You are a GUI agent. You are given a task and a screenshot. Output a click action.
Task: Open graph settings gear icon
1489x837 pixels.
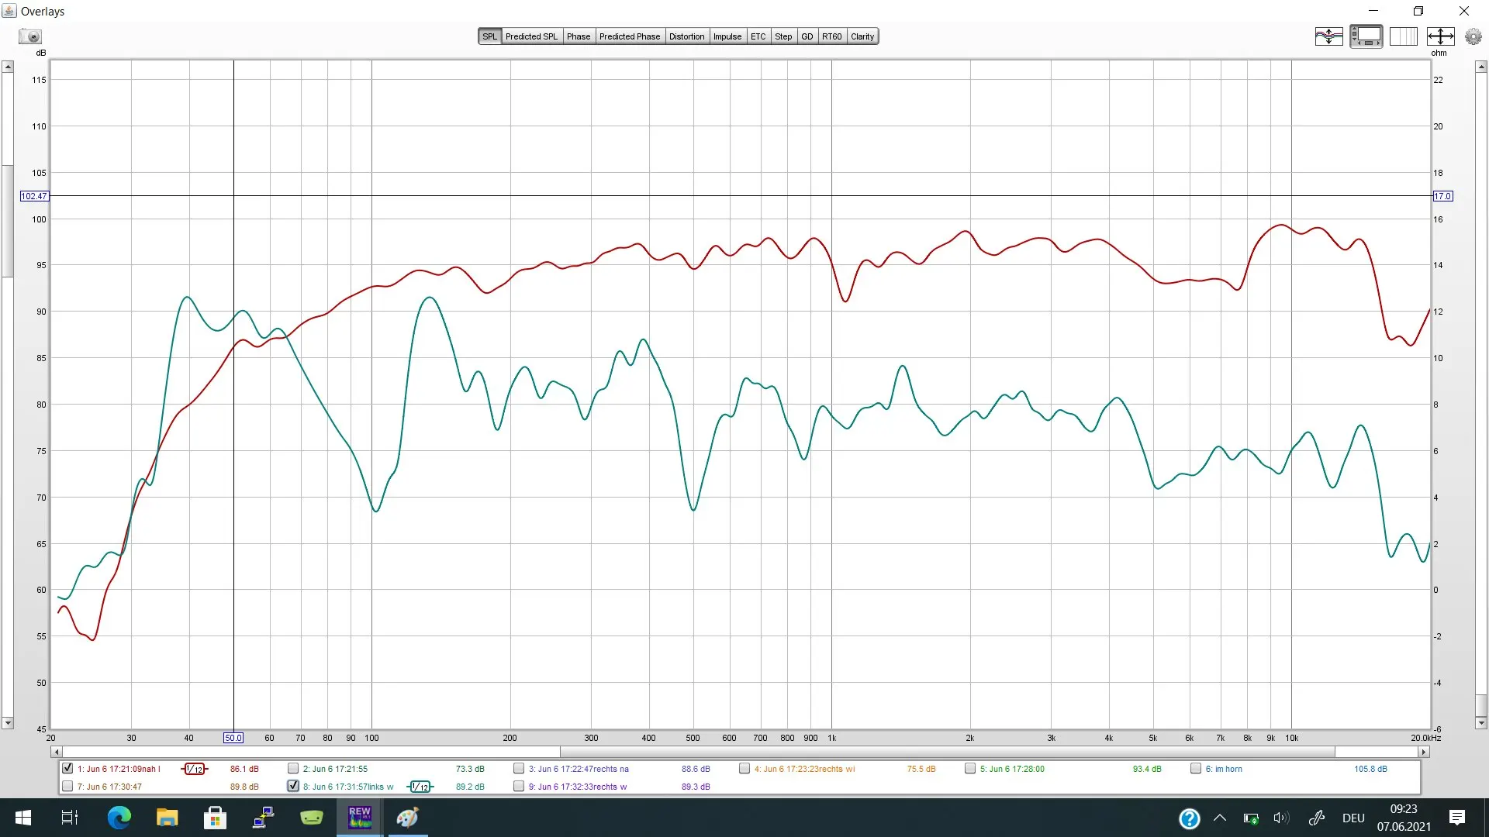1473,36
